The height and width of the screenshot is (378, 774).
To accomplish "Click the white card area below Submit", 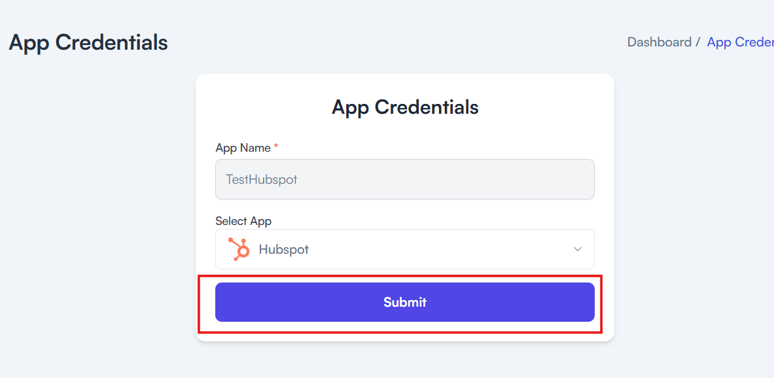I will 405,337.
